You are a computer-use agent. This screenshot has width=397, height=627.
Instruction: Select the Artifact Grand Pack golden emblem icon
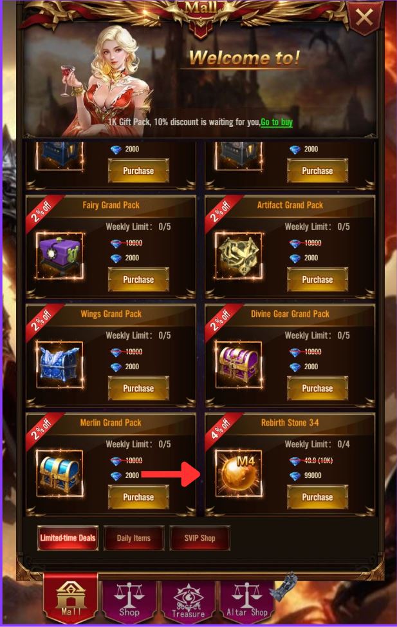coord(239,256)
